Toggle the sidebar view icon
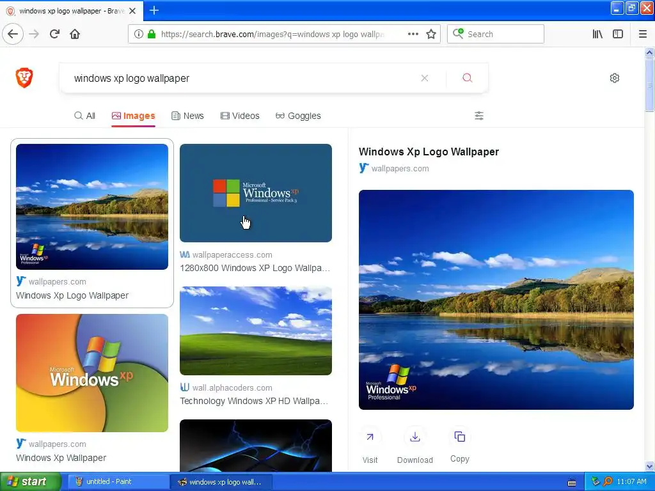 pos(618,34)
